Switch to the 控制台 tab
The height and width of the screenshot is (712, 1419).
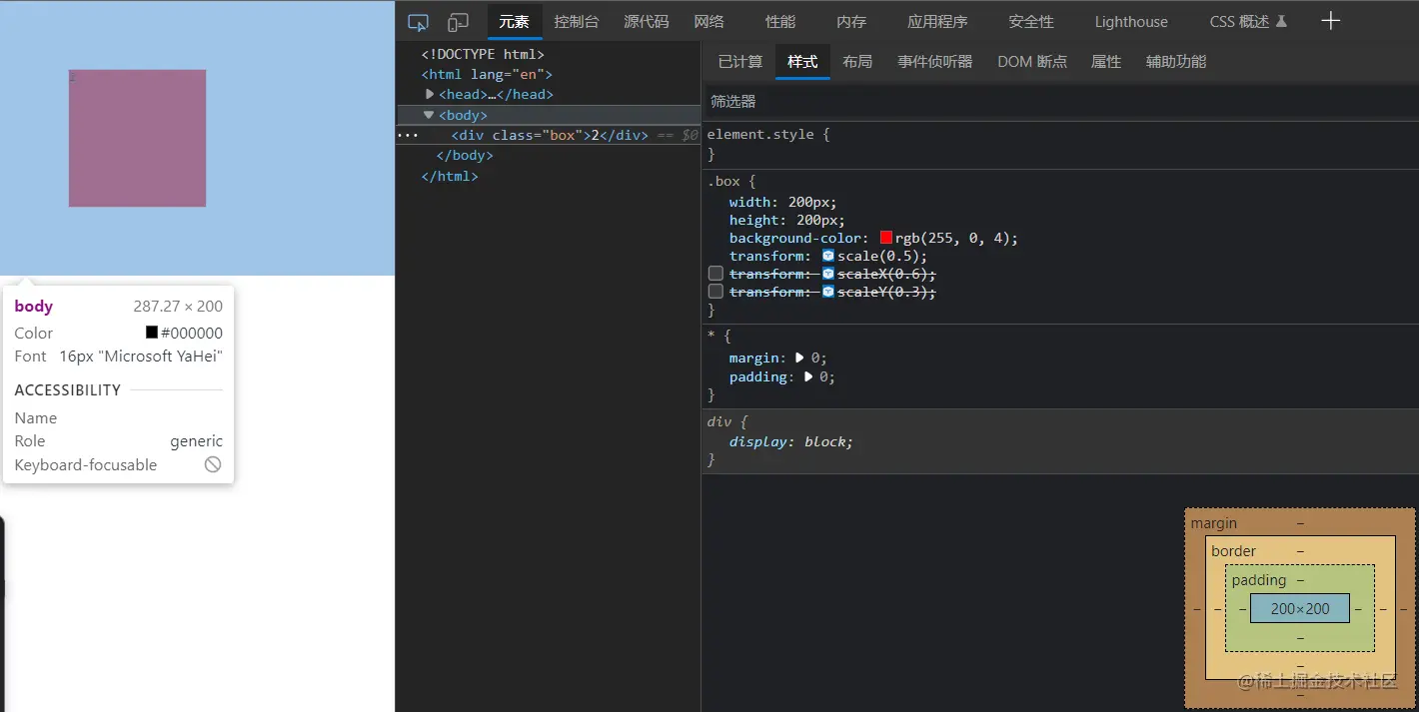(577, 21)
